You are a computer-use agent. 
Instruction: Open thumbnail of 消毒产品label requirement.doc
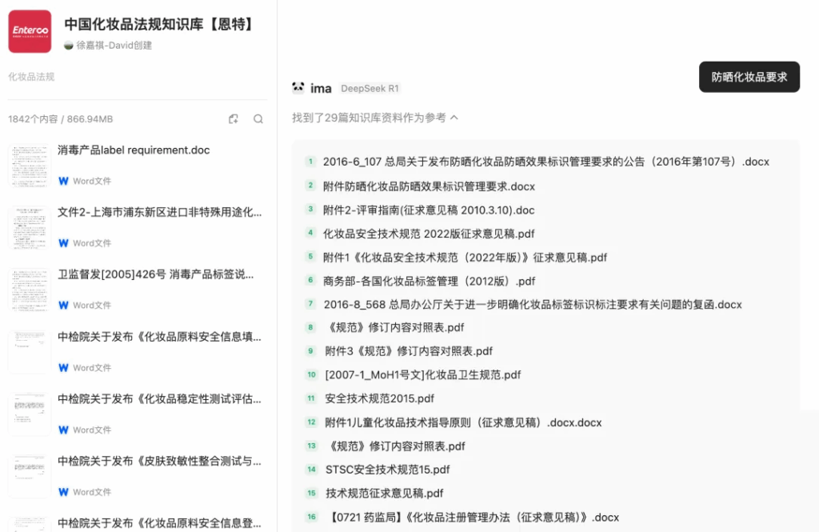[30, 165]
